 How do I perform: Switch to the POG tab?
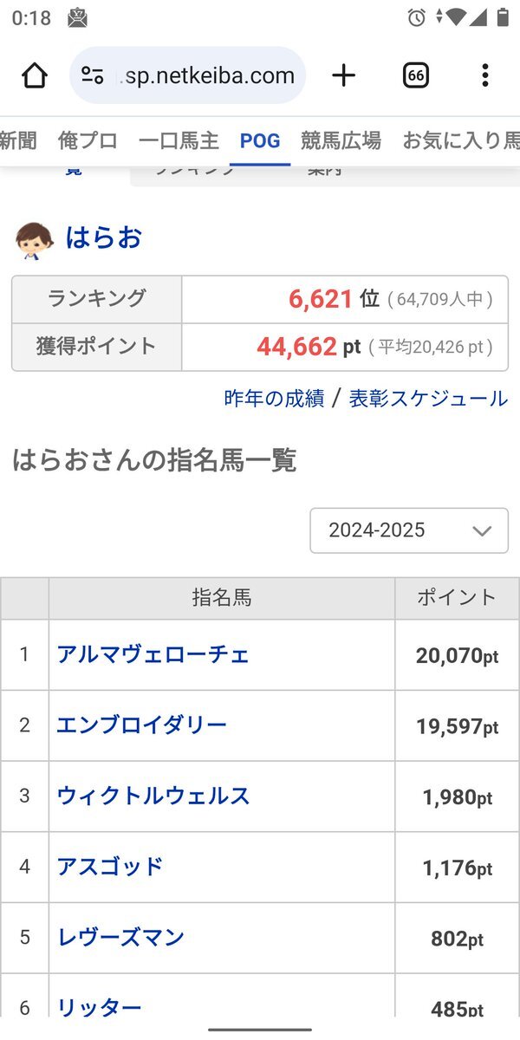coord(260,140)
